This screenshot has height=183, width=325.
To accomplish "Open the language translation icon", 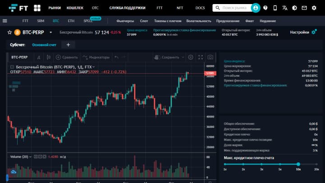I will [285, 8].
